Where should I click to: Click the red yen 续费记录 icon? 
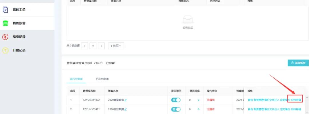(5, 37)
